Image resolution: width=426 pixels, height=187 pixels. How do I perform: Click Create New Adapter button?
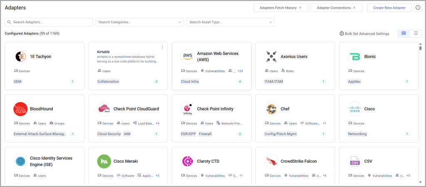pyautogui.click(x=389, y=8)
